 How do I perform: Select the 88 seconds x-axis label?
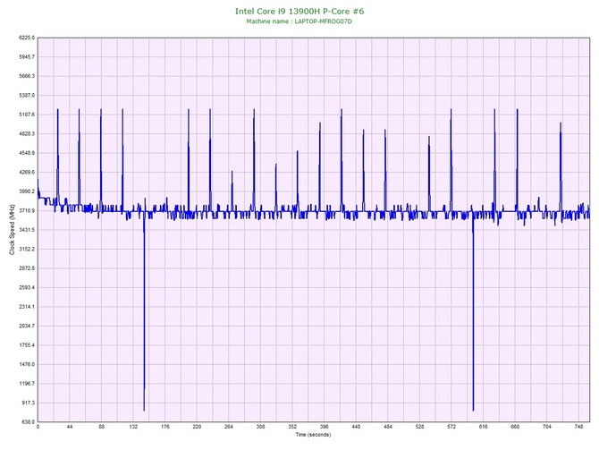click(x=101, y=427)
